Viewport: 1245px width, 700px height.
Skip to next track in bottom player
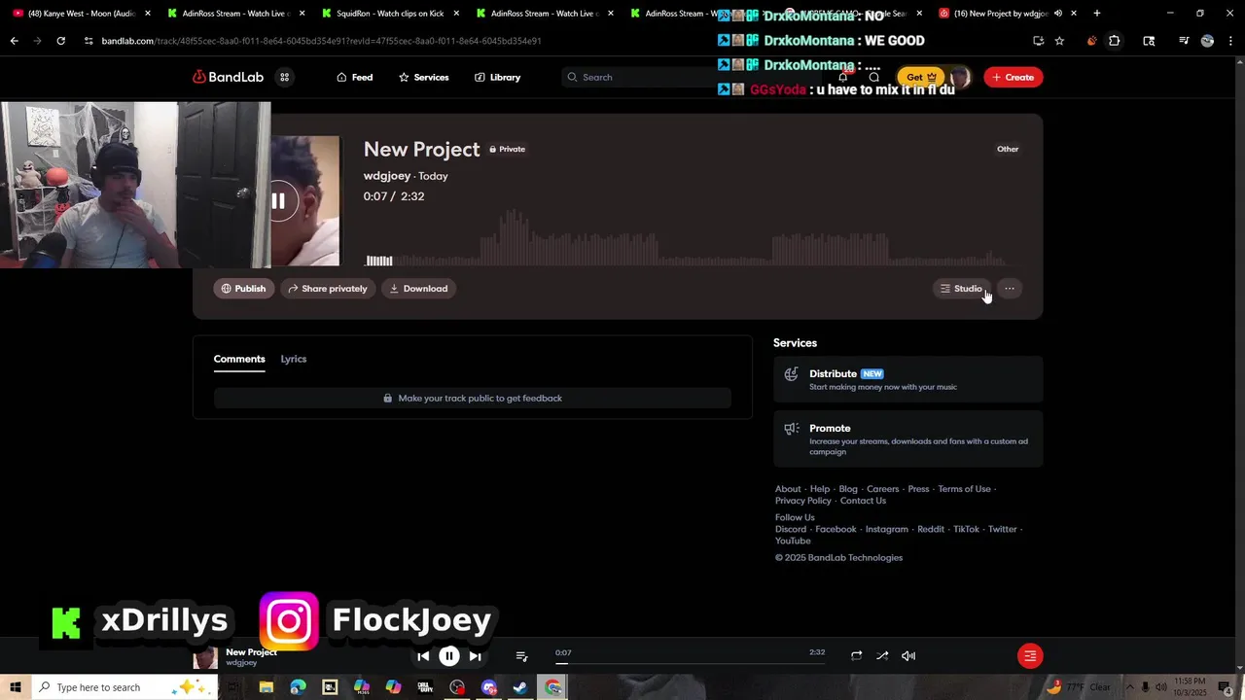pos(475,656)
